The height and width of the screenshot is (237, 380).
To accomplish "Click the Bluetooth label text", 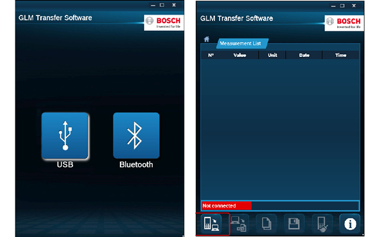I will [x=136, y=165].
